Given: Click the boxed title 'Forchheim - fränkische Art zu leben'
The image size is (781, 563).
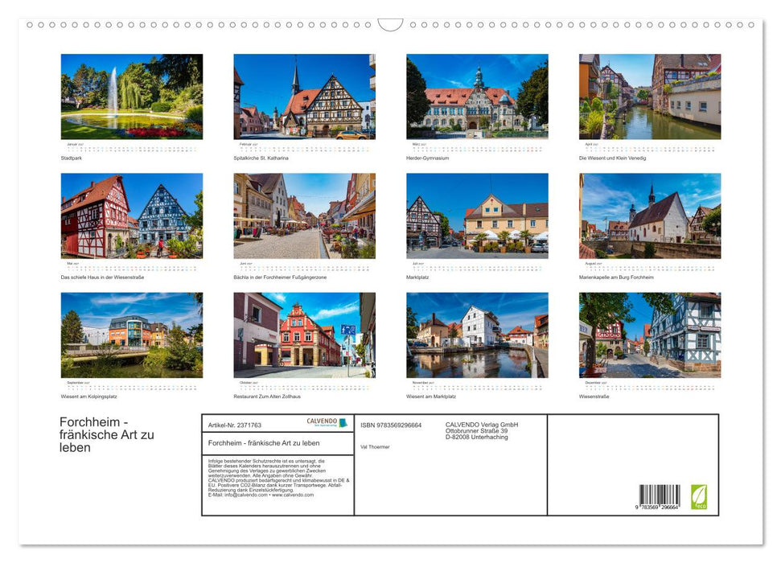Looking at the screenshot, I should [x=264, y=443].
